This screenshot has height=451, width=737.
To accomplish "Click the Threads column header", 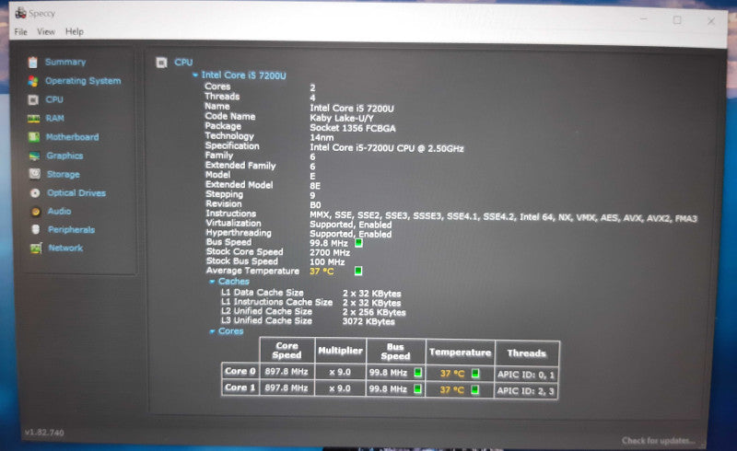I will coord(526,353).
